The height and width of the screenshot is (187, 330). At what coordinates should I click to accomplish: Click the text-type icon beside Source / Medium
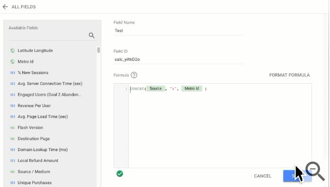(x=13, y=172)
